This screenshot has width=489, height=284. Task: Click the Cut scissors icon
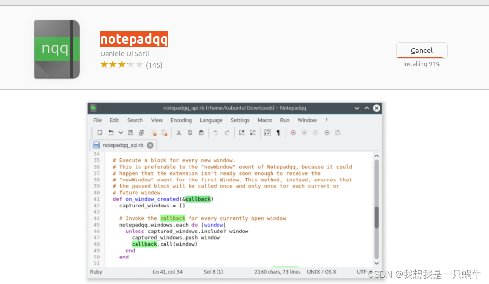click(179, 133)
